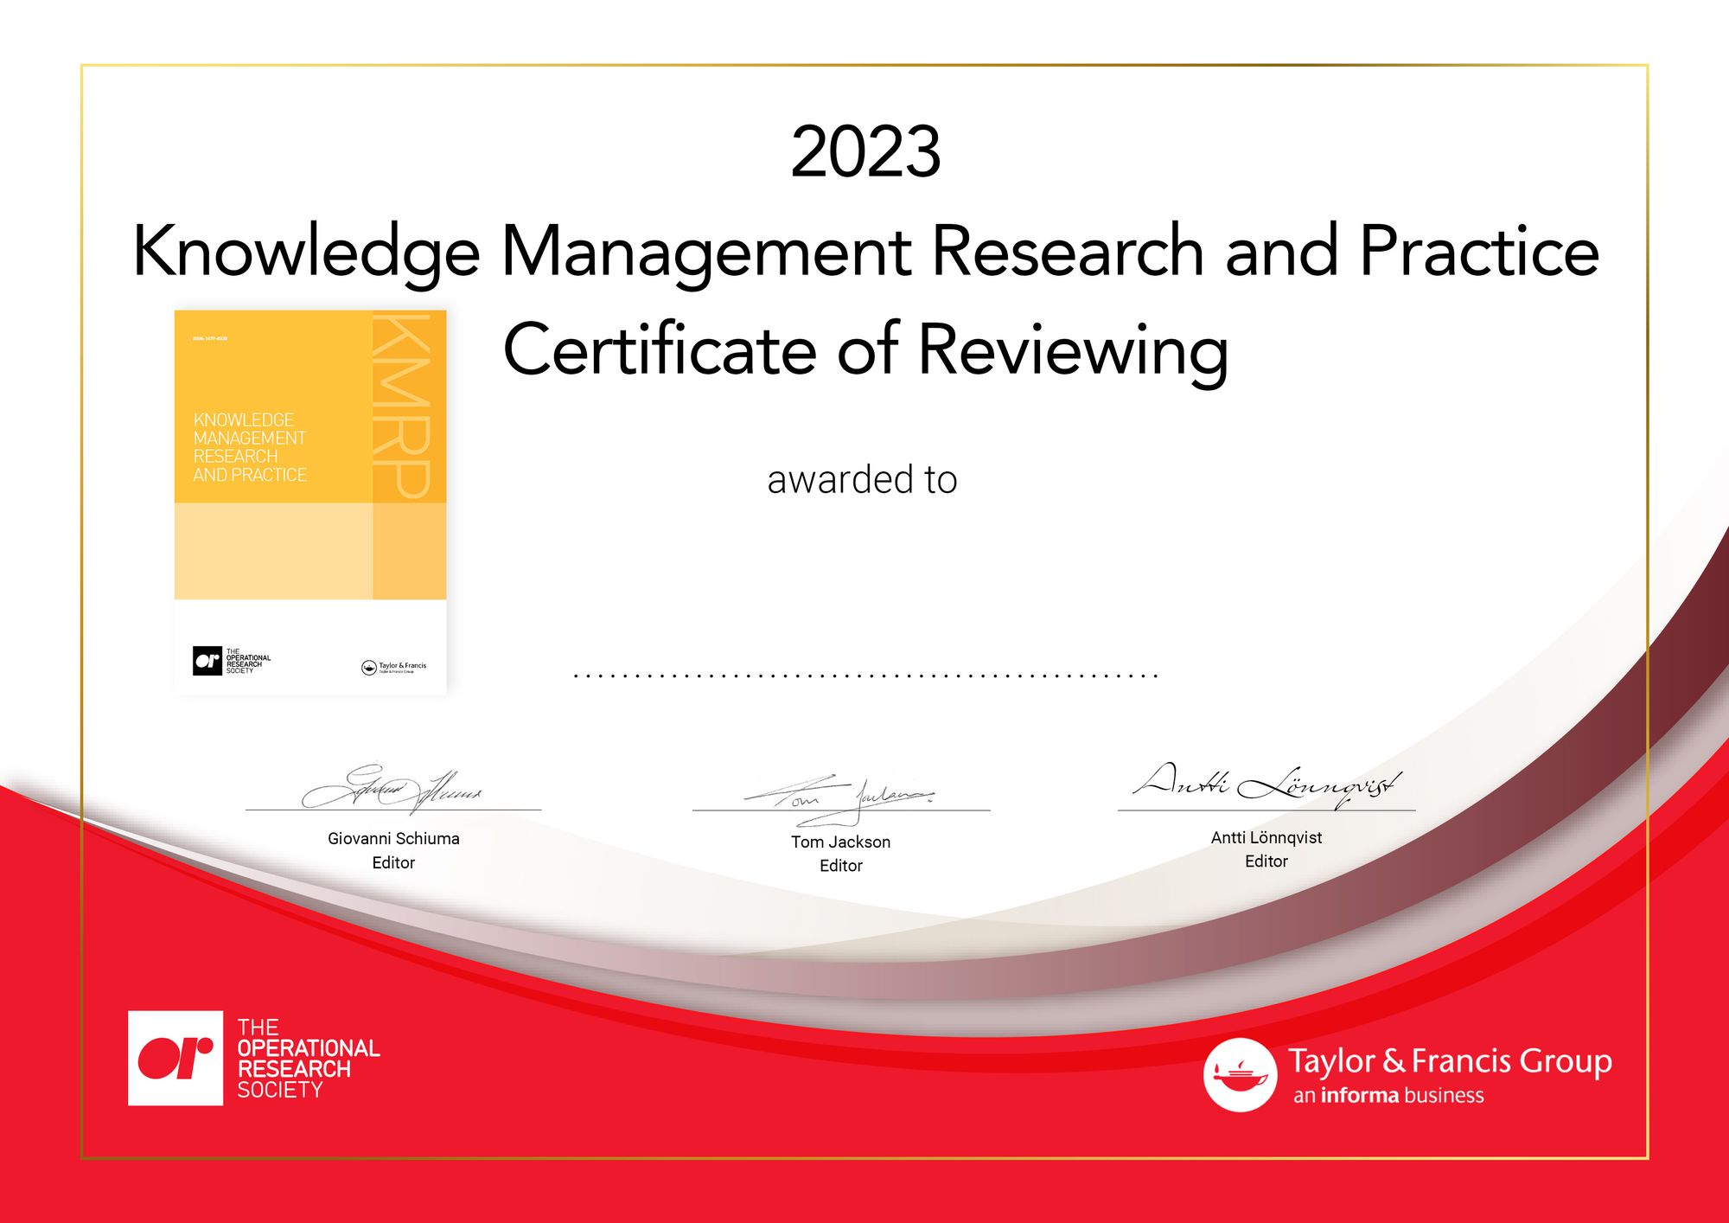The image size is (1729, 1223).
Task: Select the Giovanni Schiuma name label
Action: (393, 838)
